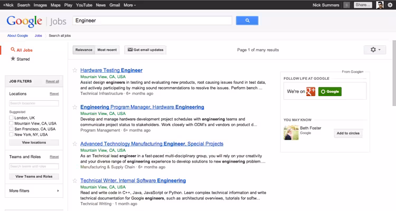Screen dimensions: 396x211
Task: Sort results by Most recent
Action: (107, 50)
